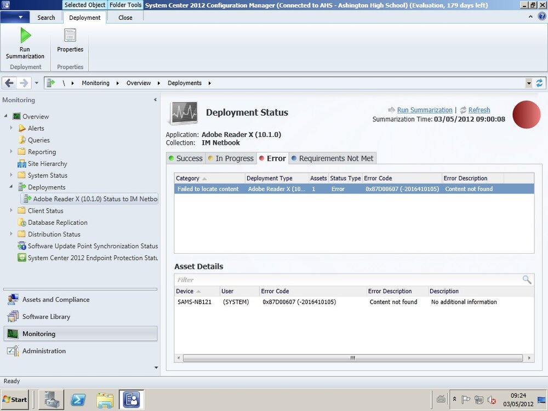Click the filter magnifier search icon
Screen dimensions: 548x411
527,279
